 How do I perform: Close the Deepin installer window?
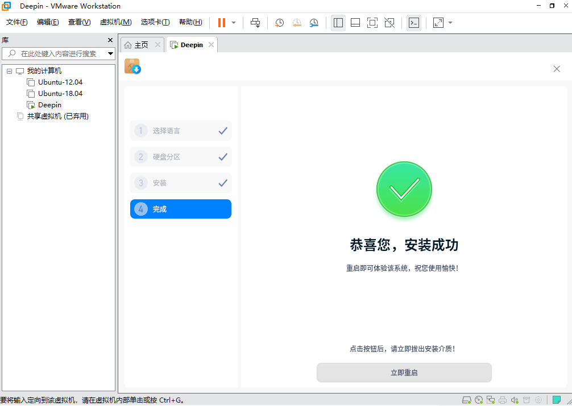click(x=556, y=69)
